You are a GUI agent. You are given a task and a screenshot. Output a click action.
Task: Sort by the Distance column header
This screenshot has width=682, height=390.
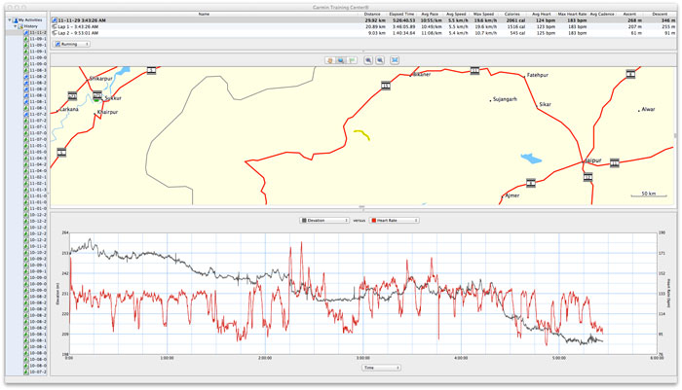point(372,15)
